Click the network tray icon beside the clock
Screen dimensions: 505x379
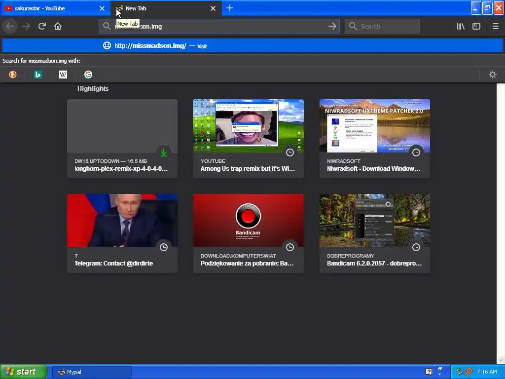point(459,372)
